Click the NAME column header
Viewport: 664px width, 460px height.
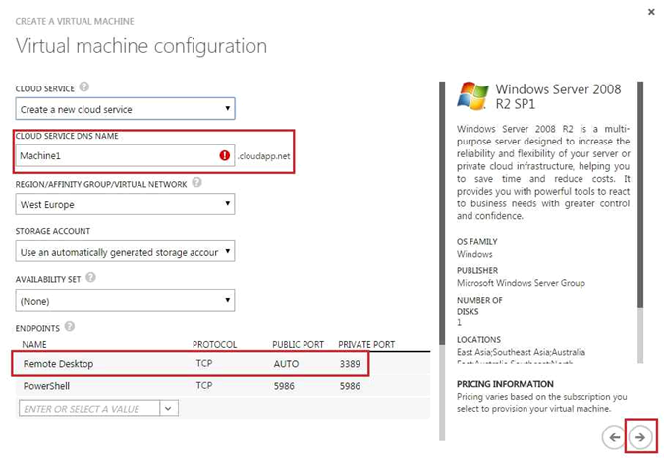[x=34, y=344]
